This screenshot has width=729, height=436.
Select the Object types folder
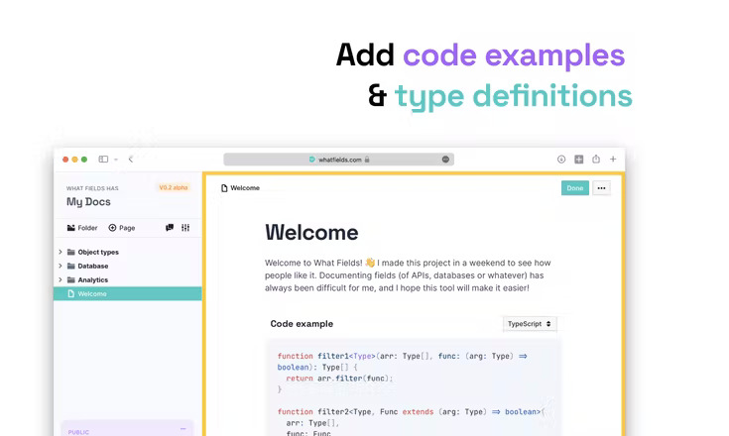[93, 252]
